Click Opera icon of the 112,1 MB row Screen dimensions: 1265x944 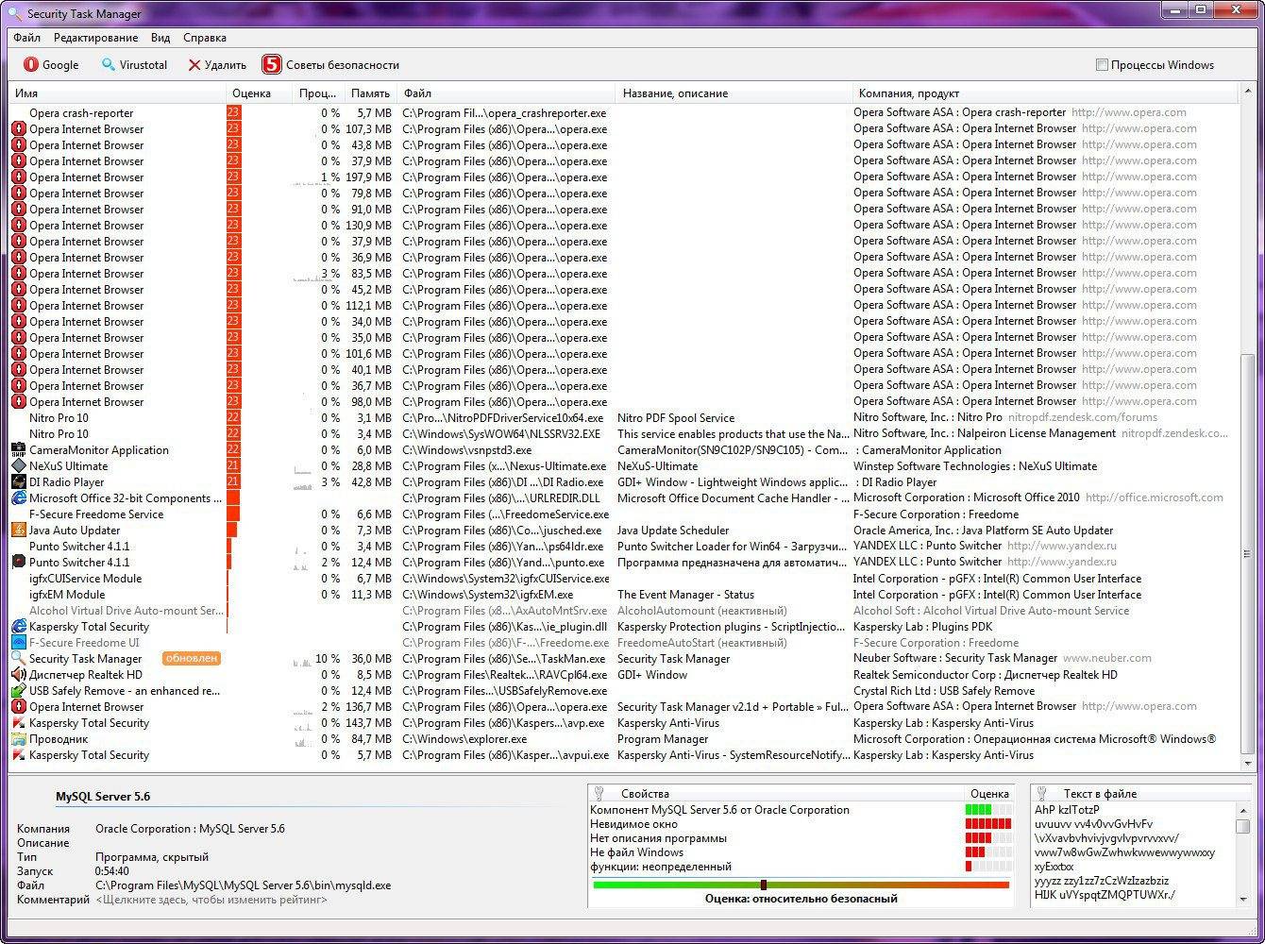(18, 306)
